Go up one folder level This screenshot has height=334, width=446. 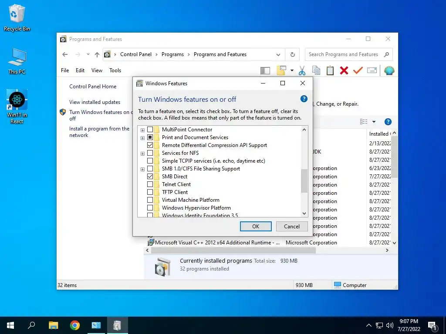pos(97,54)
